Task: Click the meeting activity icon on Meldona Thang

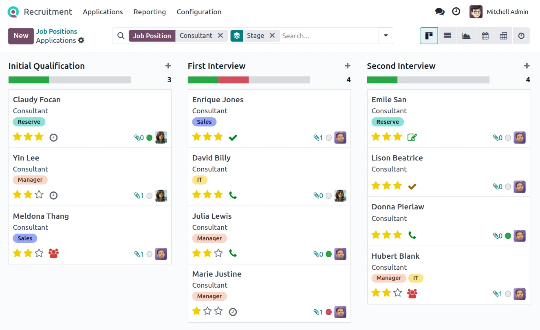Action: pos(53,253)
